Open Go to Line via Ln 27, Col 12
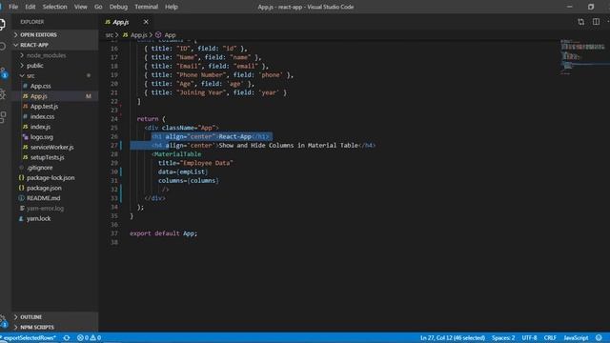The width and height of the screenshot is (610, 343). point(453,337)
